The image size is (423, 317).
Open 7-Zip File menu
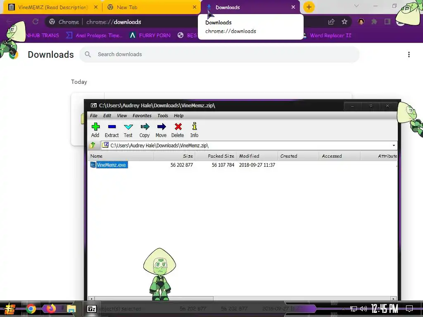(94, 116)
